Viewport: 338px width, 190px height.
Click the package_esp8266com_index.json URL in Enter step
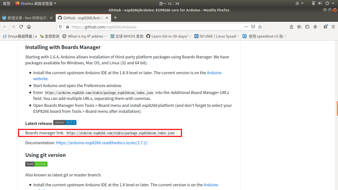99,93
